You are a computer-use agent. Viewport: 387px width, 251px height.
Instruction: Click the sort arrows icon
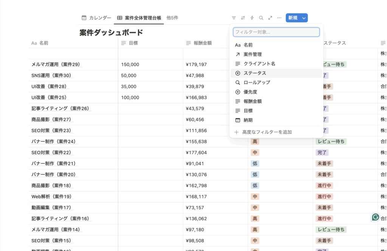(243, 18)
